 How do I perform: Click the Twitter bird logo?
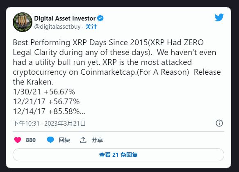pos(219,17)
